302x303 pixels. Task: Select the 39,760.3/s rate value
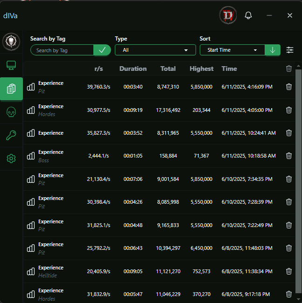(98, 87)
